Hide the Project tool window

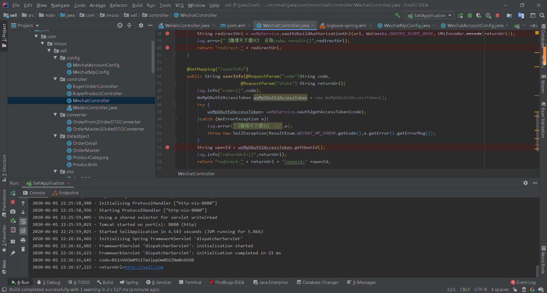pos(150,25)
